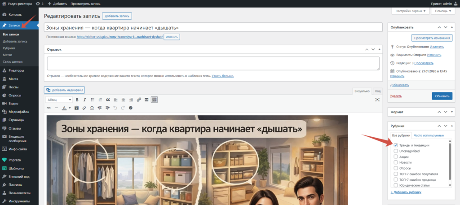
Task: Insert a bulleted list
Action: click(93, 100)
